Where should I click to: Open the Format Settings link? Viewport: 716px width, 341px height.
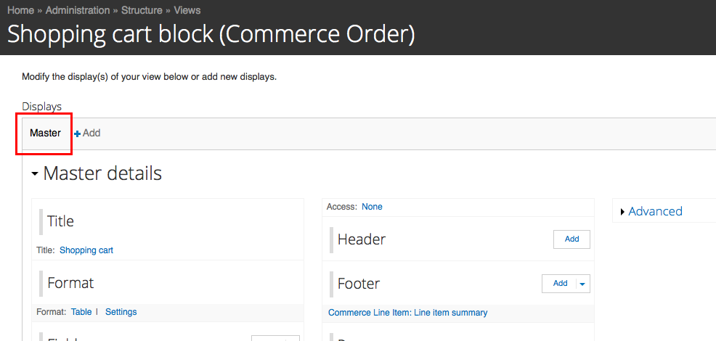tap(121, 312)
